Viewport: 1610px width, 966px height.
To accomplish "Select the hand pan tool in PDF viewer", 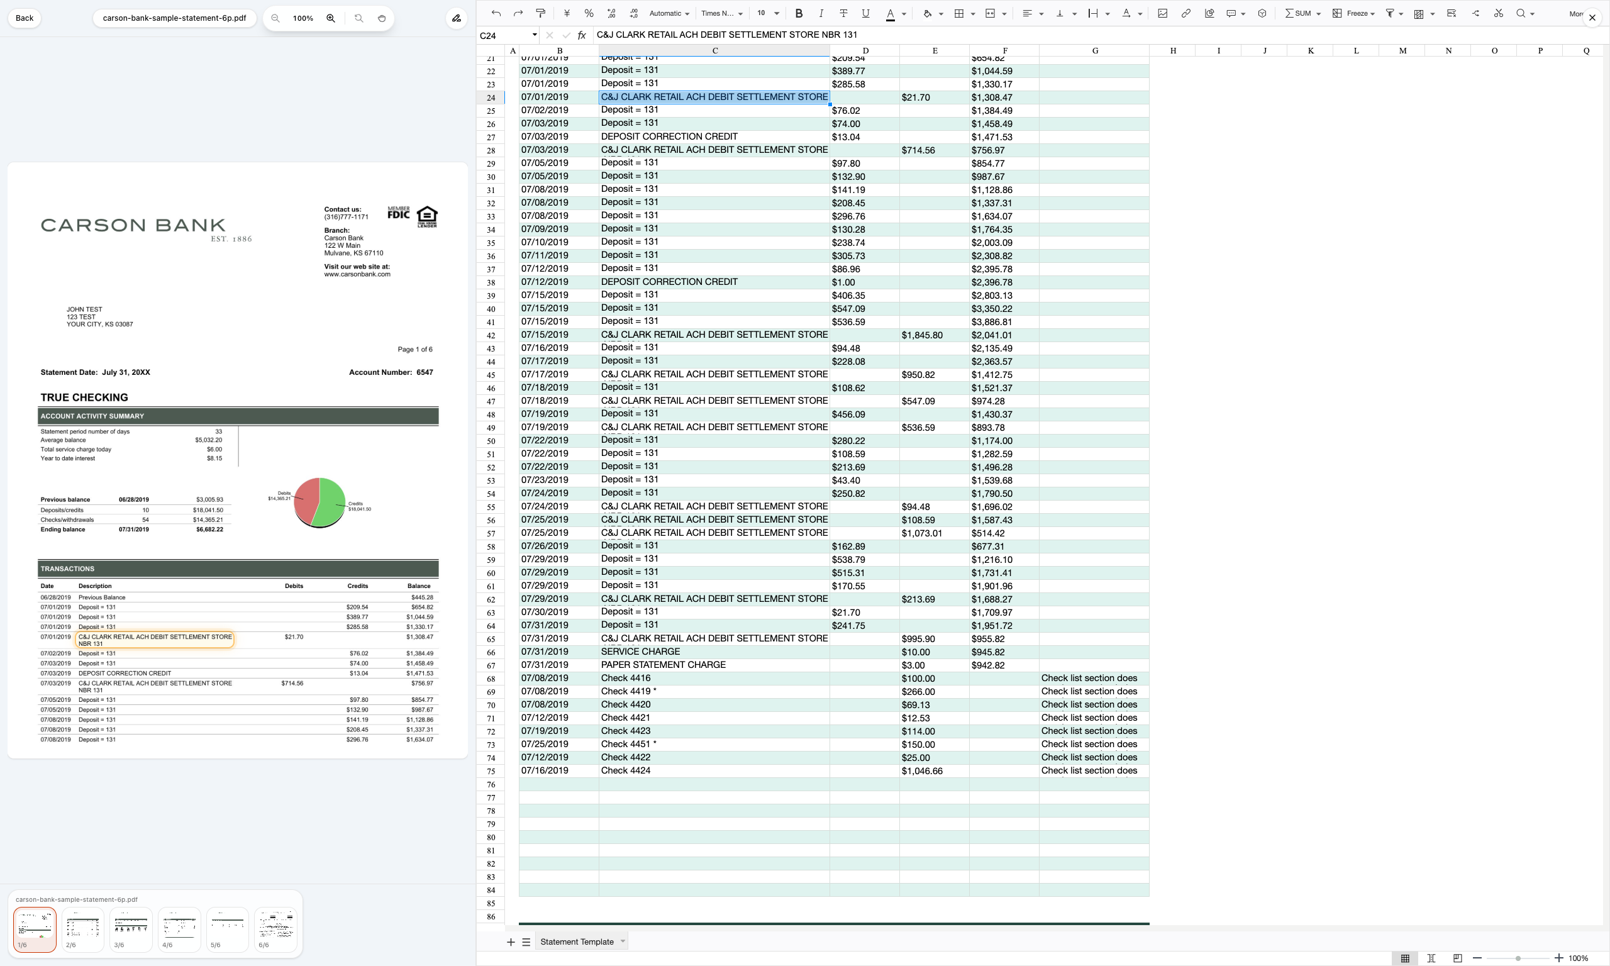I will coord(382,18).
